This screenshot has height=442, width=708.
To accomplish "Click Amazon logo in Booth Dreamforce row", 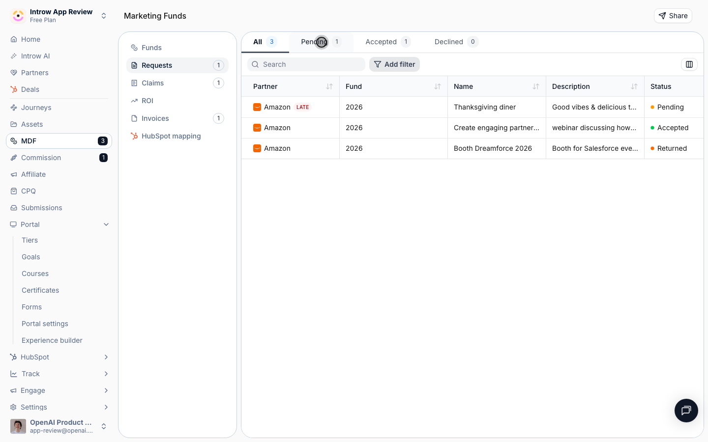I will (257, 148).
